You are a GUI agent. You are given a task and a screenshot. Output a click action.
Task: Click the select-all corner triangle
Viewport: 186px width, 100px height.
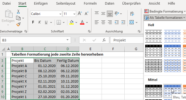(x=3, y=49)
